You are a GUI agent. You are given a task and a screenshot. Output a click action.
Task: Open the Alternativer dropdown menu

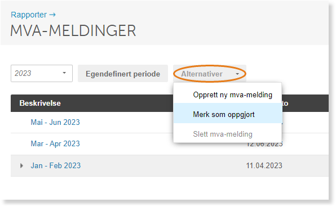pos(210,74)
